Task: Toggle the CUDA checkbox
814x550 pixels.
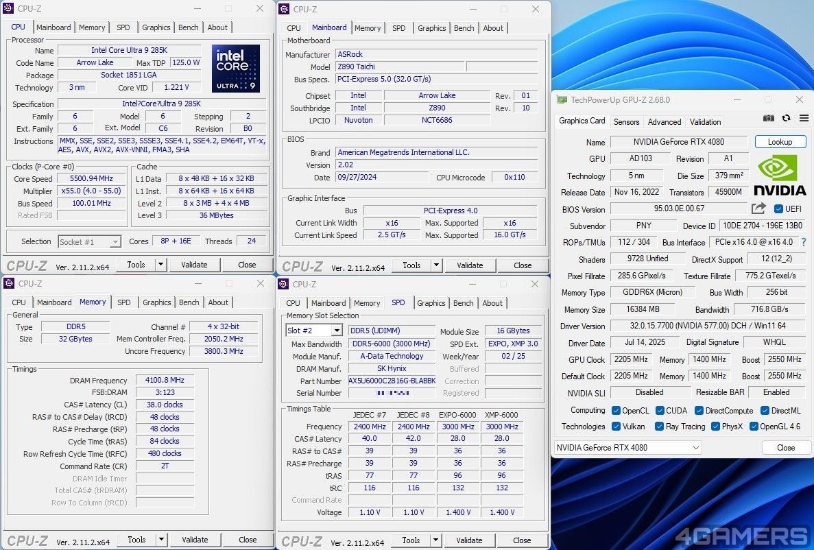Action: (x=660, y=410)
